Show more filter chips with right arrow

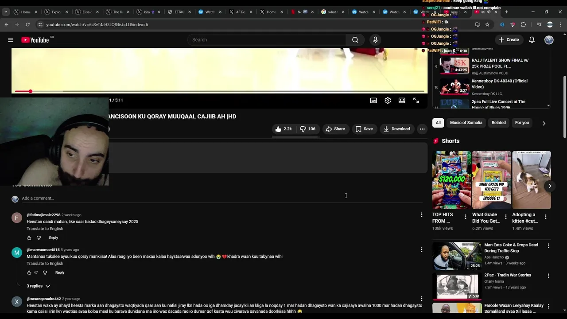click(544, 123)
